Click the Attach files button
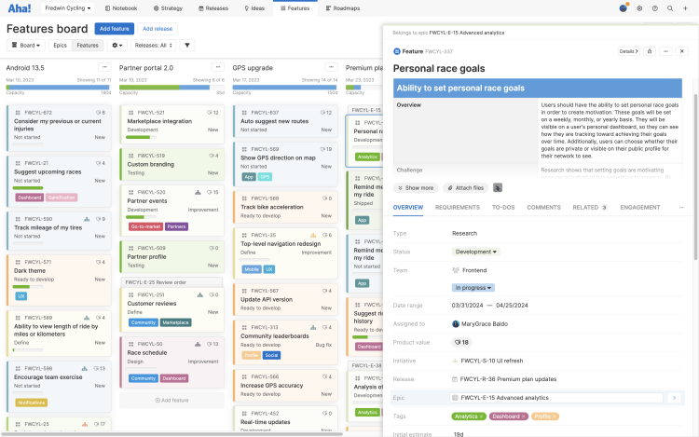 click(x=466, y=188)
